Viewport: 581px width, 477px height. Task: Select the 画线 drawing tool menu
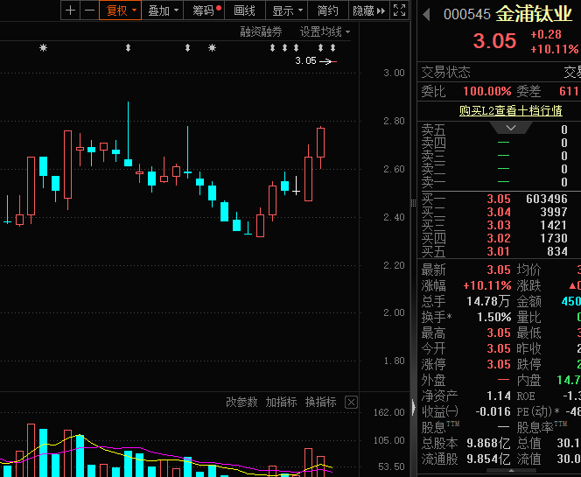pos(245,11)
